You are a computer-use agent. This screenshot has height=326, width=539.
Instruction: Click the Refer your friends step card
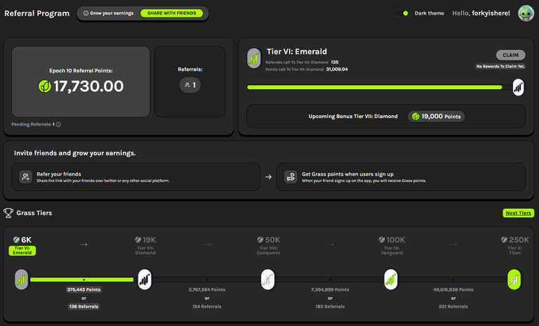click(x=135, y=177)
